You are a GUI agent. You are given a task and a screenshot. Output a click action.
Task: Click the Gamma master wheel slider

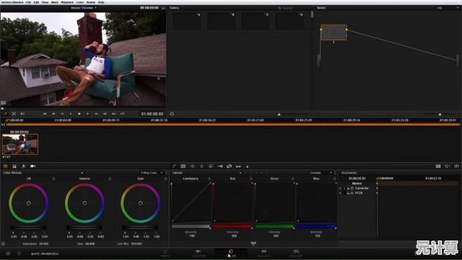pos(84,228)
